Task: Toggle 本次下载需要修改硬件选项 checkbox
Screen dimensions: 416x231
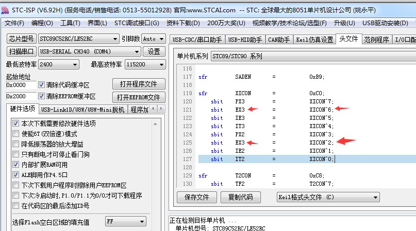Action: [15, 123]
